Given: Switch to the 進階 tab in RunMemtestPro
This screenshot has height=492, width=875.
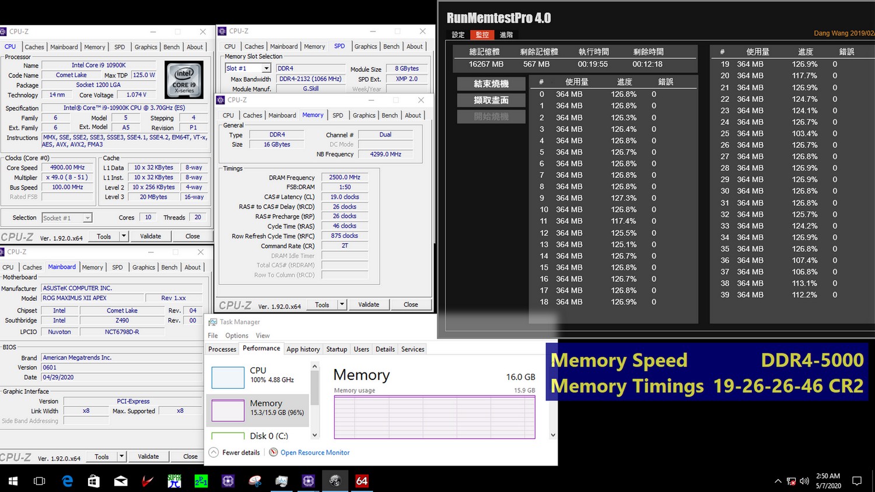Looking at the screenshot, I should 506,35.
